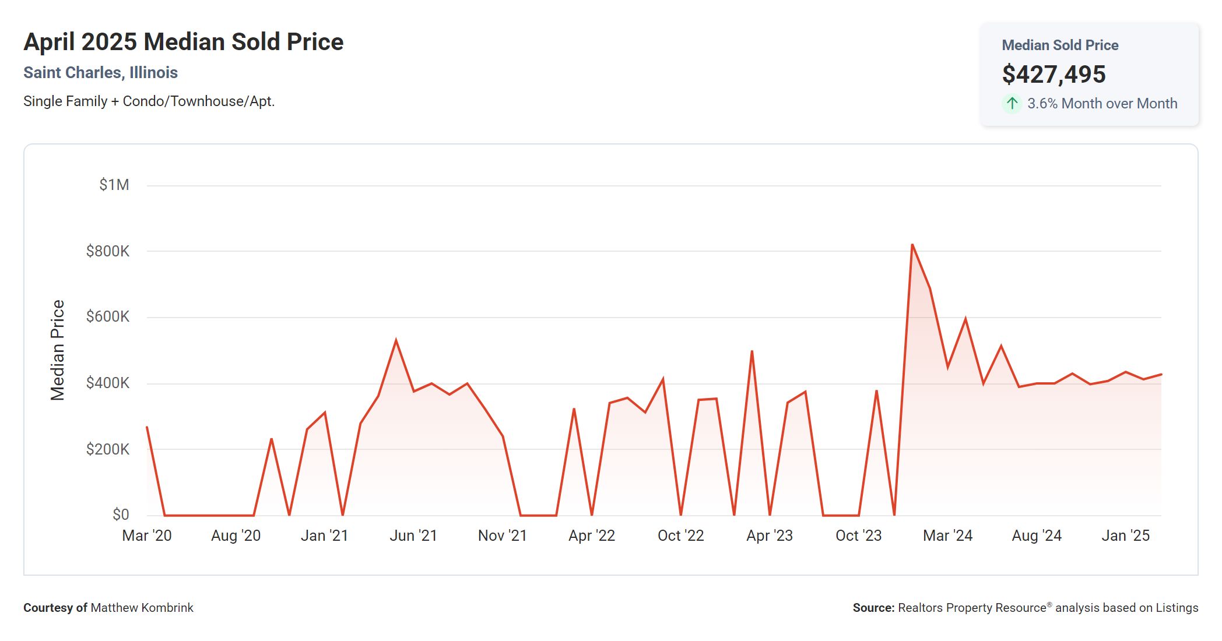Click the $400K y-axis label
The width and height of the screenshot is (1222, 641).
[108, 383]
